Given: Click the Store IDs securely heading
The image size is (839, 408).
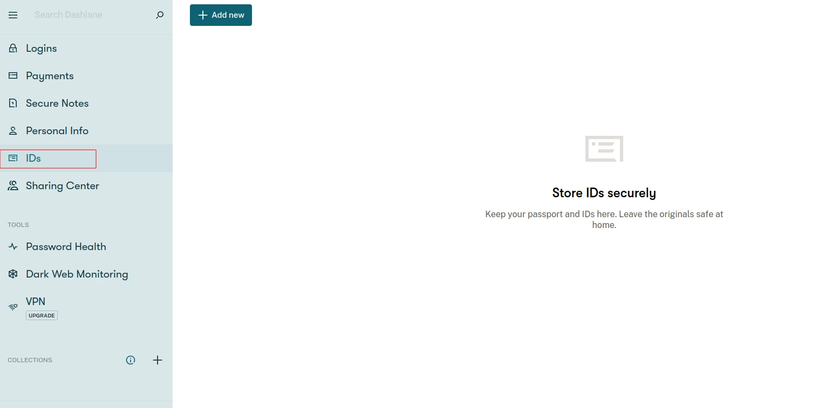Looking at the screenshot, I should tap(604, 193).
